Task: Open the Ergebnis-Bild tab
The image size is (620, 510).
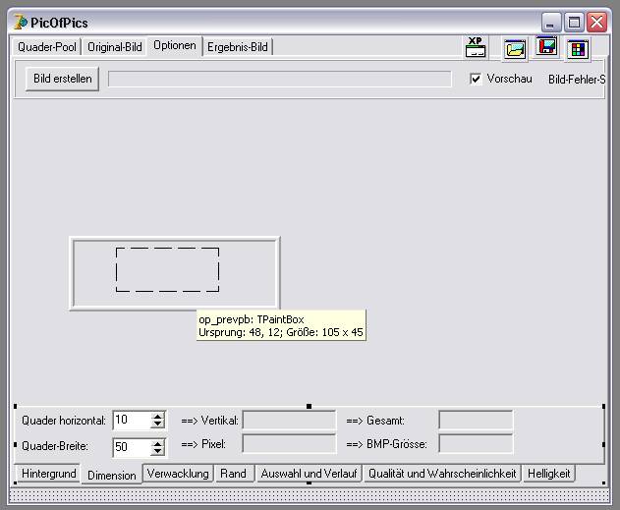Action: click(x=238, y=47)
